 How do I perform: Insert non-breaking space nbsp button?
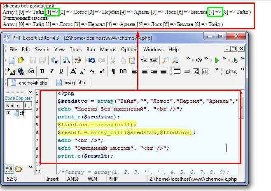click(231, 71)
